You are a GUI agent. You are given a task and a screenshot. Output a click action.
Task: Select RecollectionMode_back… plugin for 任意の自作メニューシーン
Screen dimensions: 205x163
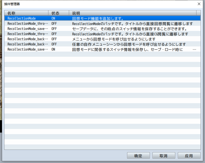point(28,44)
